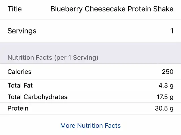The image size is (181, 135).
Task: Open the More Nutrition Facts link
Action: point(90,125)
